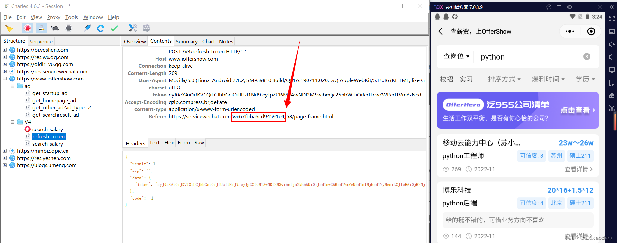Select the search_salary request with red icon
Viewport: 617px width, 243px height.
pos(48,130)
